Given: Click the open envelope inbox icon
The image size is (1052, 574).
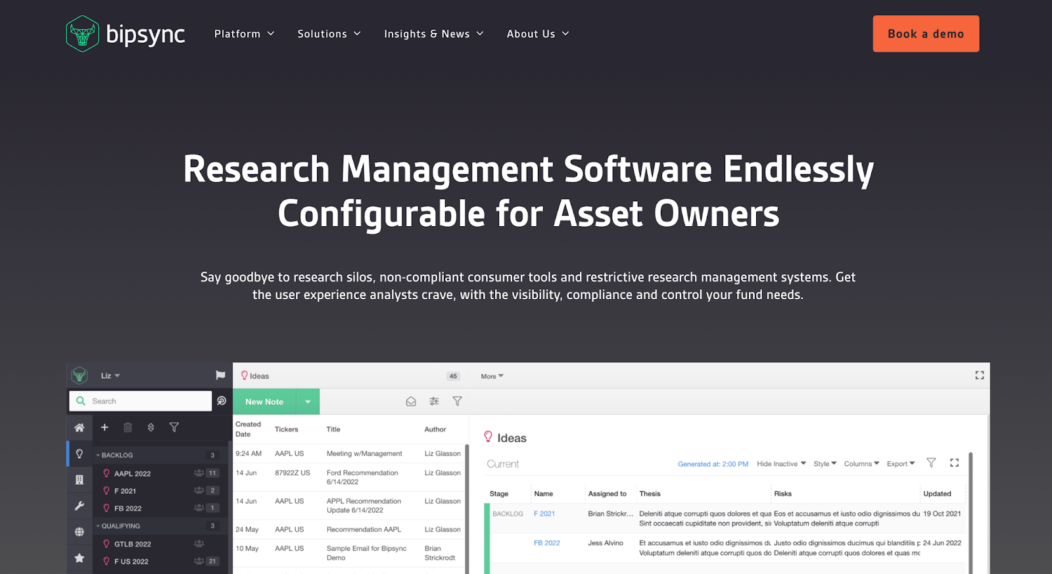Looking at the screenshot, I should pyautogui.click(x=411, y=401).
